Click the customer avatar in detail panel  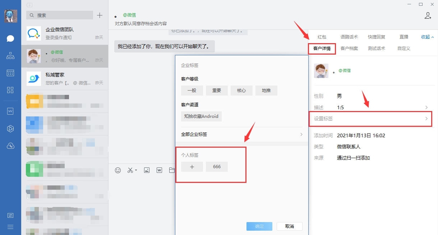click(x=321, y=71)
